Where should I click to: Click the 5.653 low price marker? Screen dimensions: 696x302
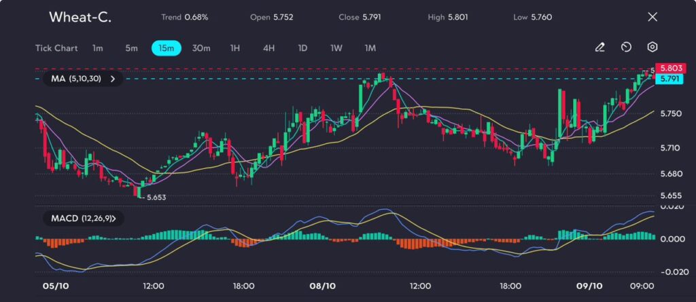[154, 197]
